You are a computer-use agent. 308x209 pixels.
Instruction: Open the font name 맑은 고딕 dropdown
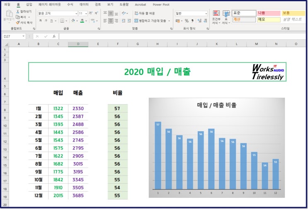(76, 13)
